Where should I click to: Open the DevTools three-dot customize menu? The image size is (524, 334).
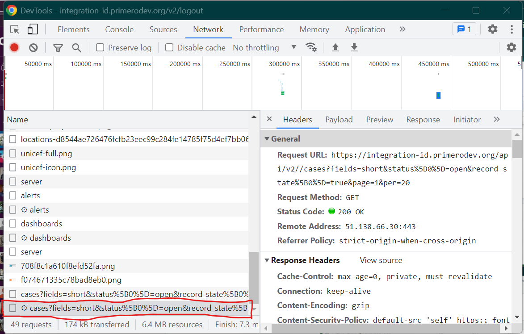coord(511,29)
